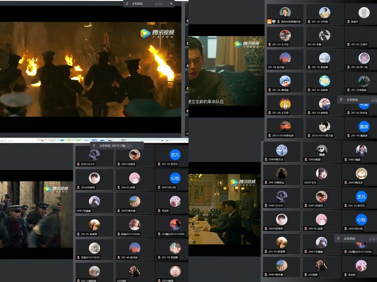This screenshot has width=377, height=282.
Task: Click the orange host icon on the screen-sharing tile
Action: 269,22
